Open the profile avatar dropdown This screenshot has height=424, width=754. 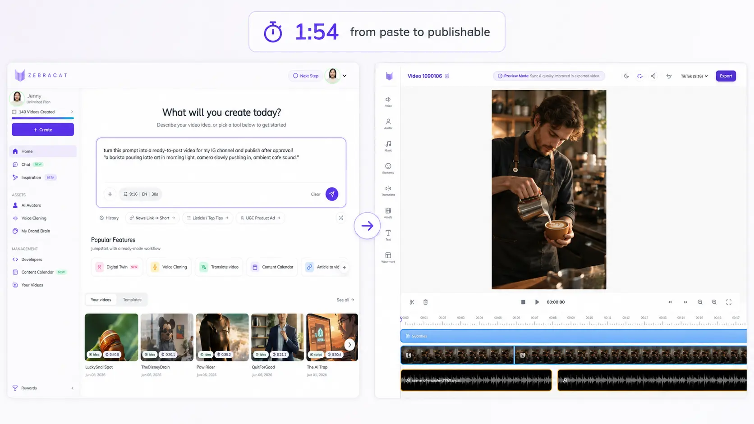tap(337, 76)
